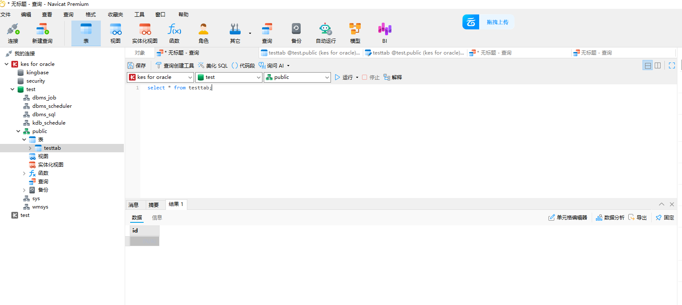Switch to the first testtab @test.public tab
682x305 pixels.
(311, 53)
